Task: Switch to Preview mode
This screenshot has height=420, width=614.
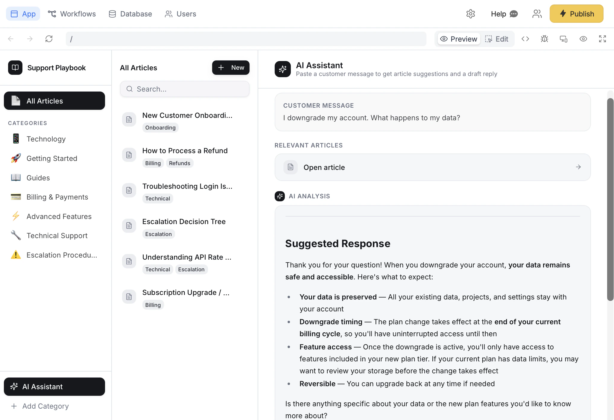Action: [459, 39]
